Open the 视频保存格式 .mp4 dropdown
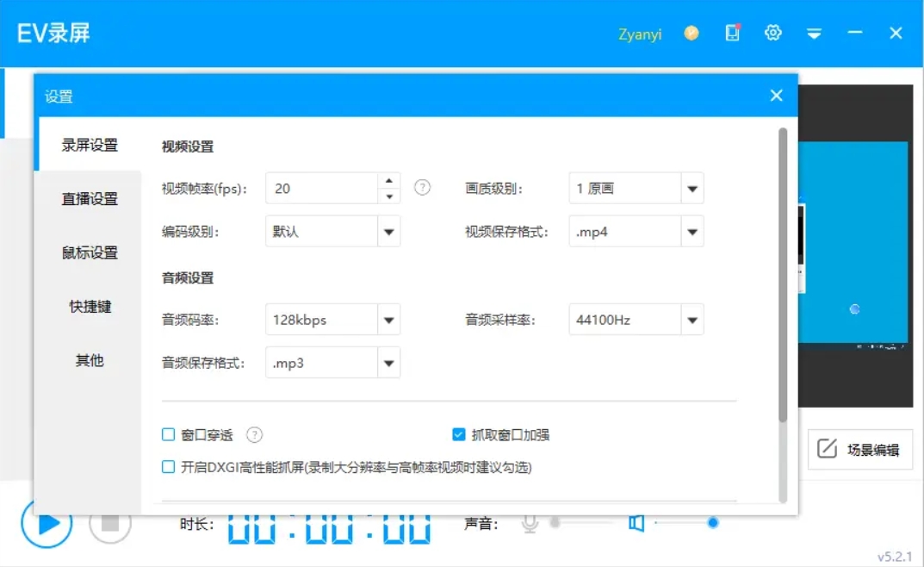Image resolution: width=924 pixels, height=567 pixels. point(636,232)
